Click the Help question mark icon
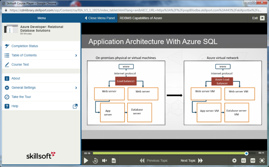 tap(7, 106)
